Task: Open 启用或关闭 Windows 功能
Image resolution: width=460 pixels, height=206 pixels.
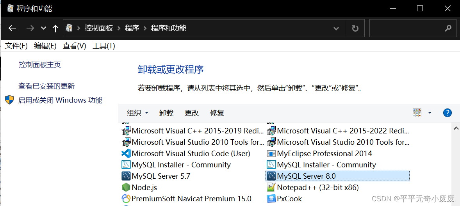Action: coord(61,100)
